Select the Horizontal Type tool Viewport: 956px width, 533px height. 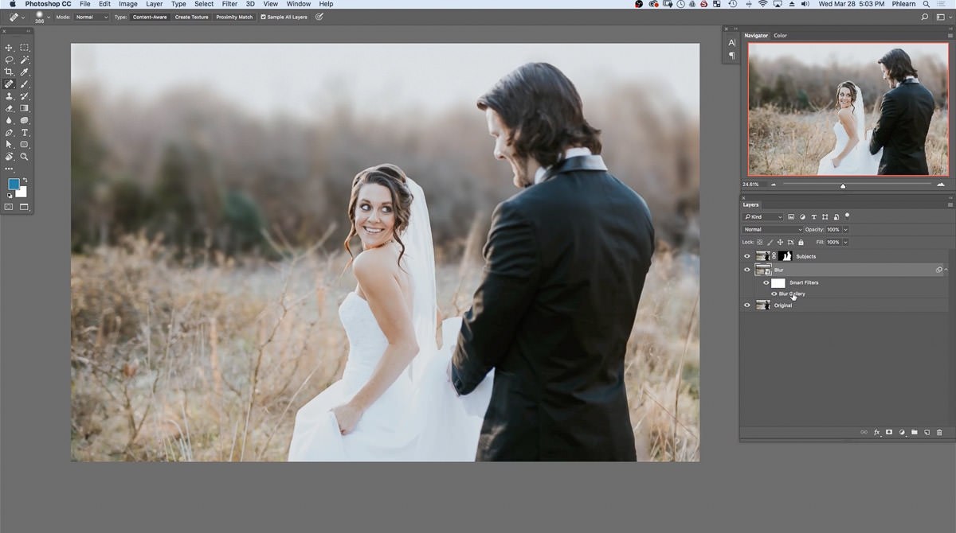[25, 133]
